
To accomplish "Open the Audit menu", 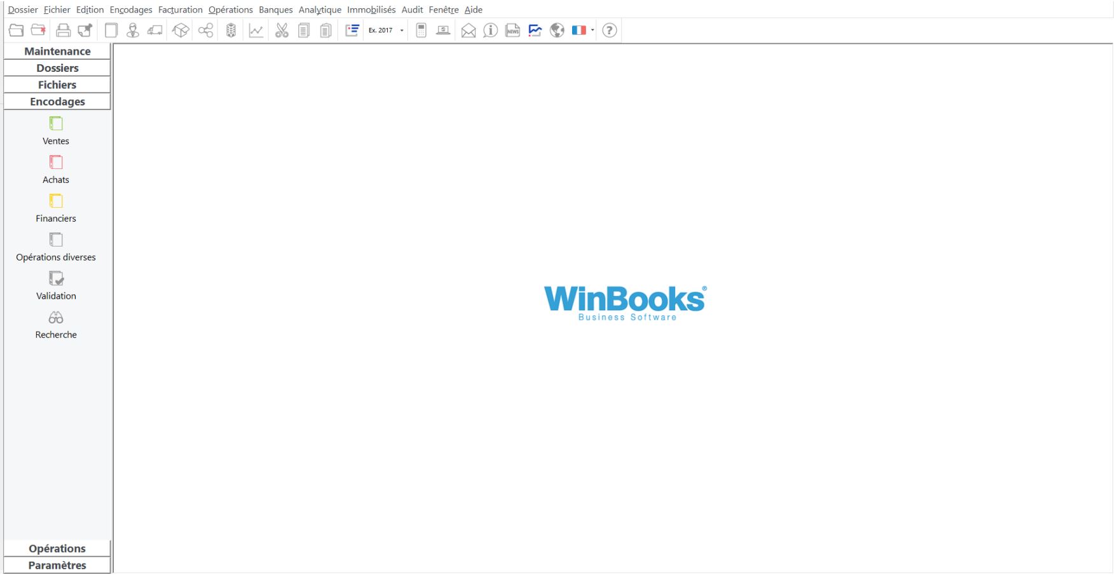I will tap(413, 10).
